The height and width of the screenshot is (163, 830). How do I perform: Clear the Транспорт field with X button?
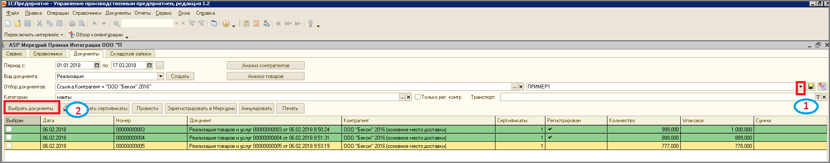pos(824,97)
